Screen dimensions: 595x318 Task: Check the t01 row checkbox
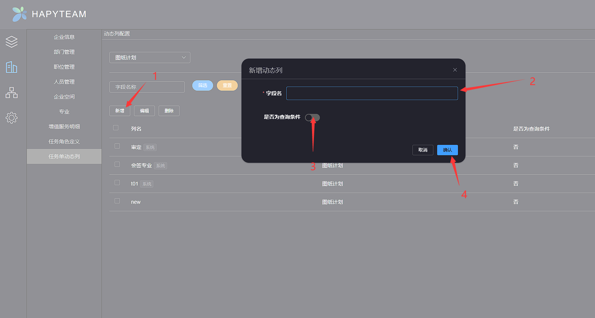(x=117, y=183)
